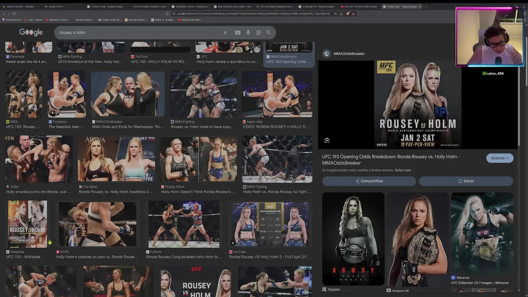
Task: Switch to boring fight ufc search tab
Action: click(x=317, y=7)
